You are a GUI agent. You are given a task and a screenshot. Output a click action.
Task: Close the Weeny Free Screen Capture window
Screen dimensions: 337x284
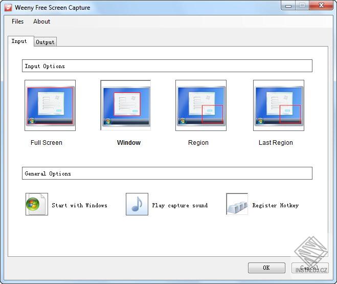(321, 6)
